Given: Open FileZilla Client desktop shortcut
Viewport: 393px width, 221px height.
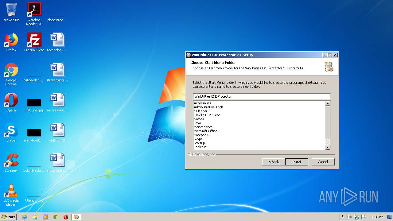Looking at the screenshot, I should (34, 42).
